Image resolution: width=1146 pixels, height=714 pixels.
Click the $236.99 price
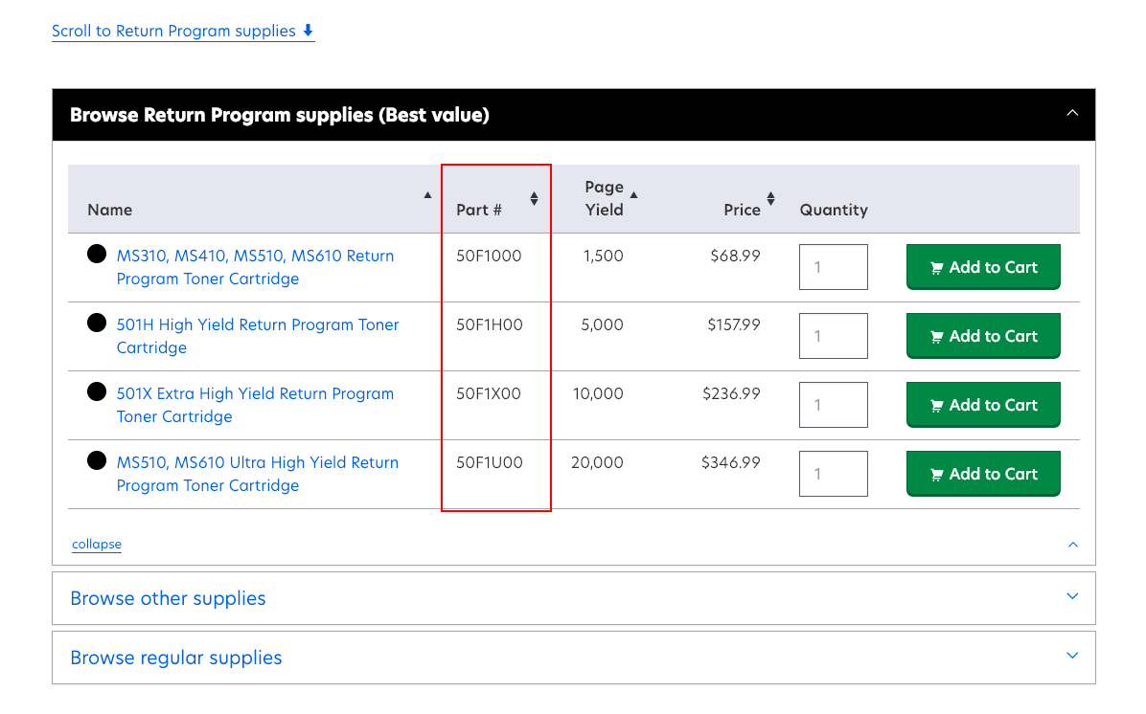732,394
